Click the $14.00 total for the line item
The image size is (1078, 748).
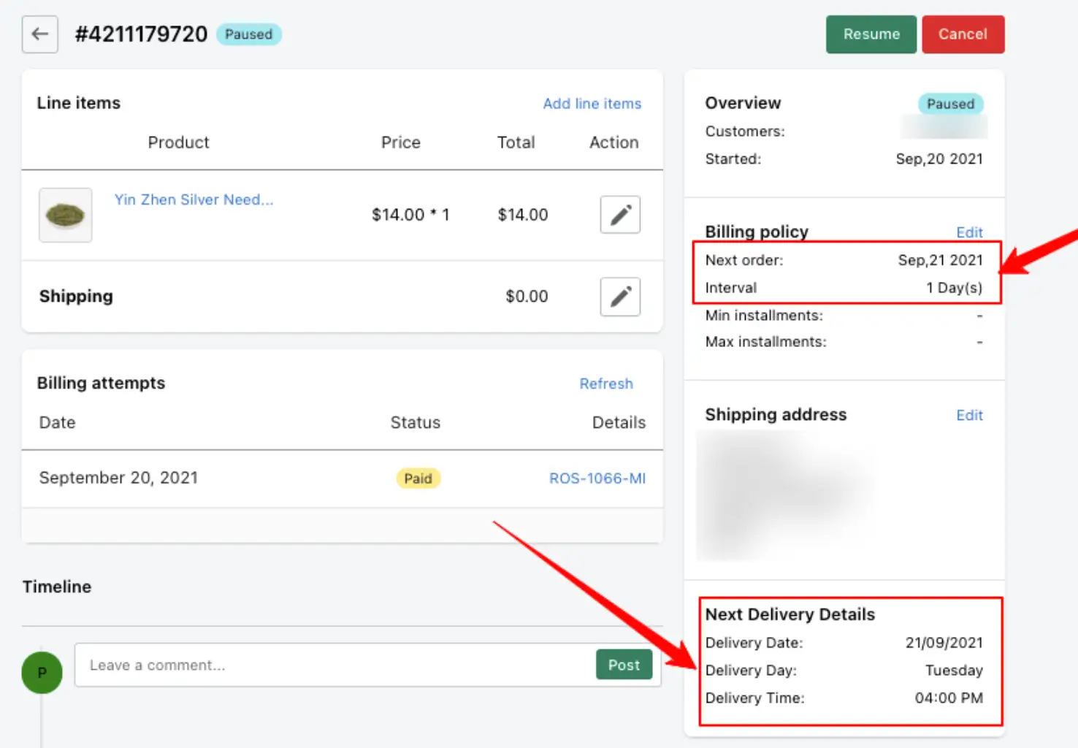click(523, 215)
